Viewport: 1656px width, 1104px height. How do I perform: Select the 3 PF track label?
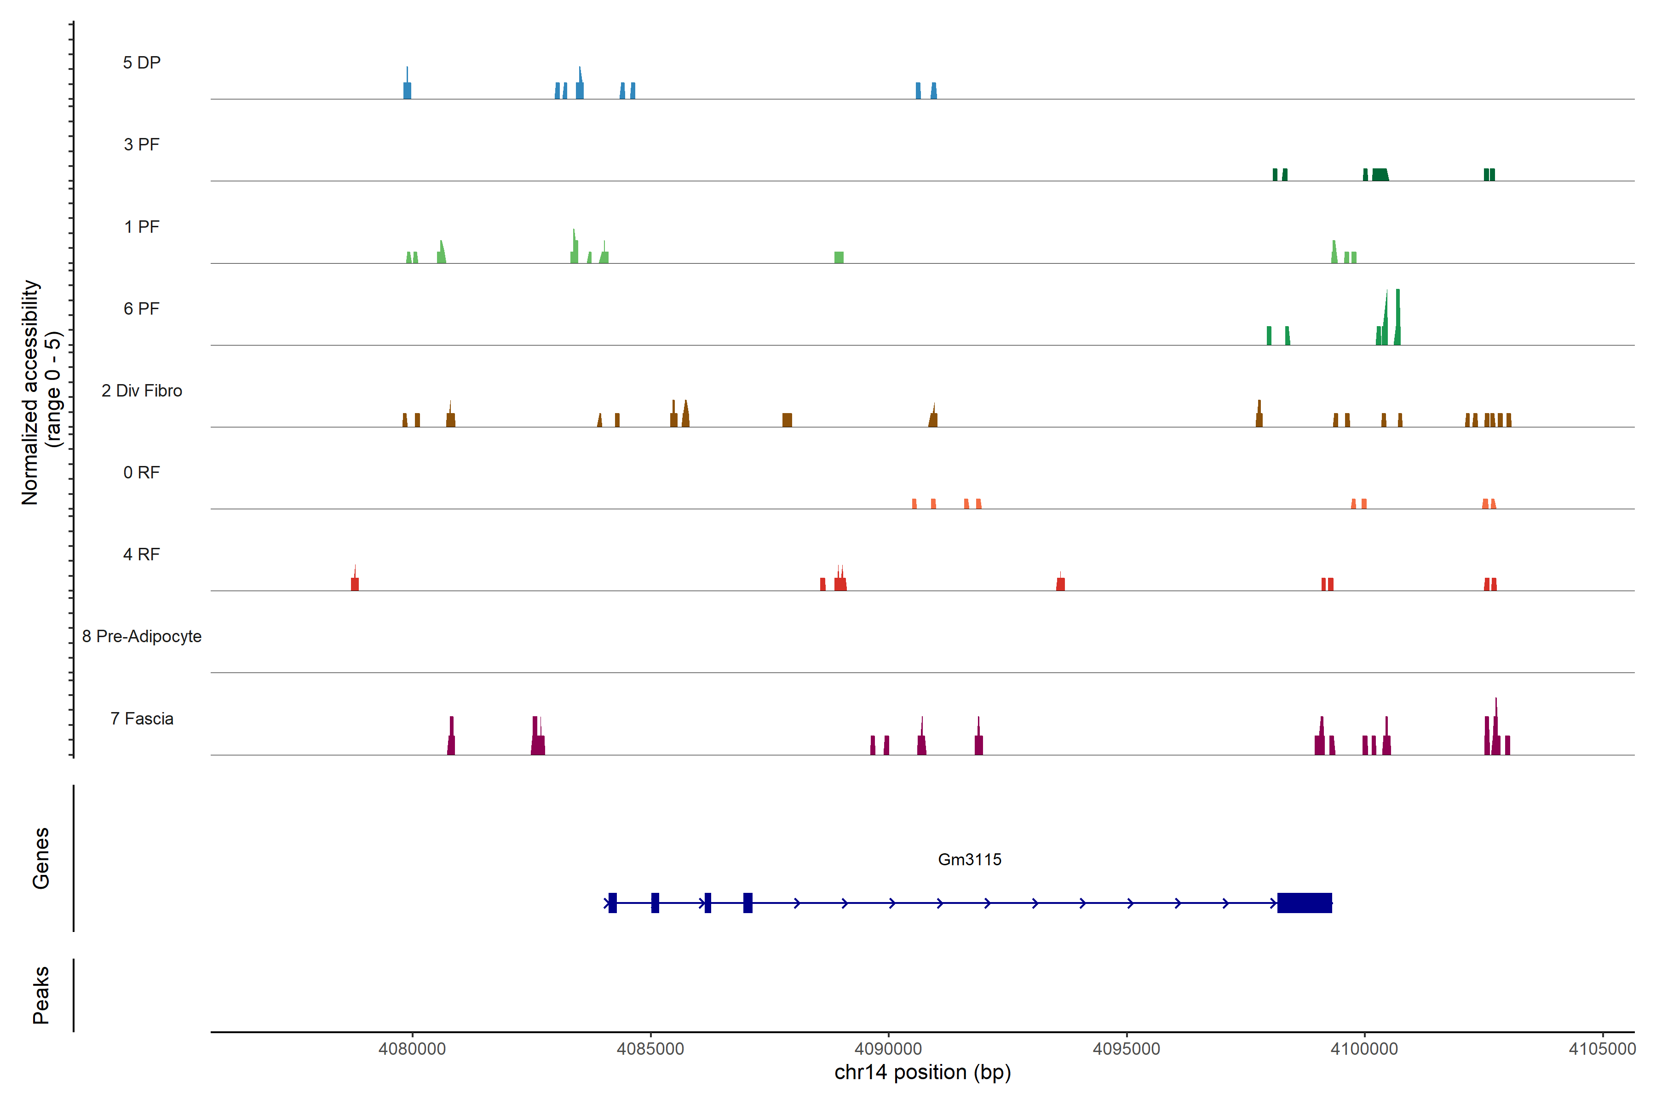[x=142, y=144]
